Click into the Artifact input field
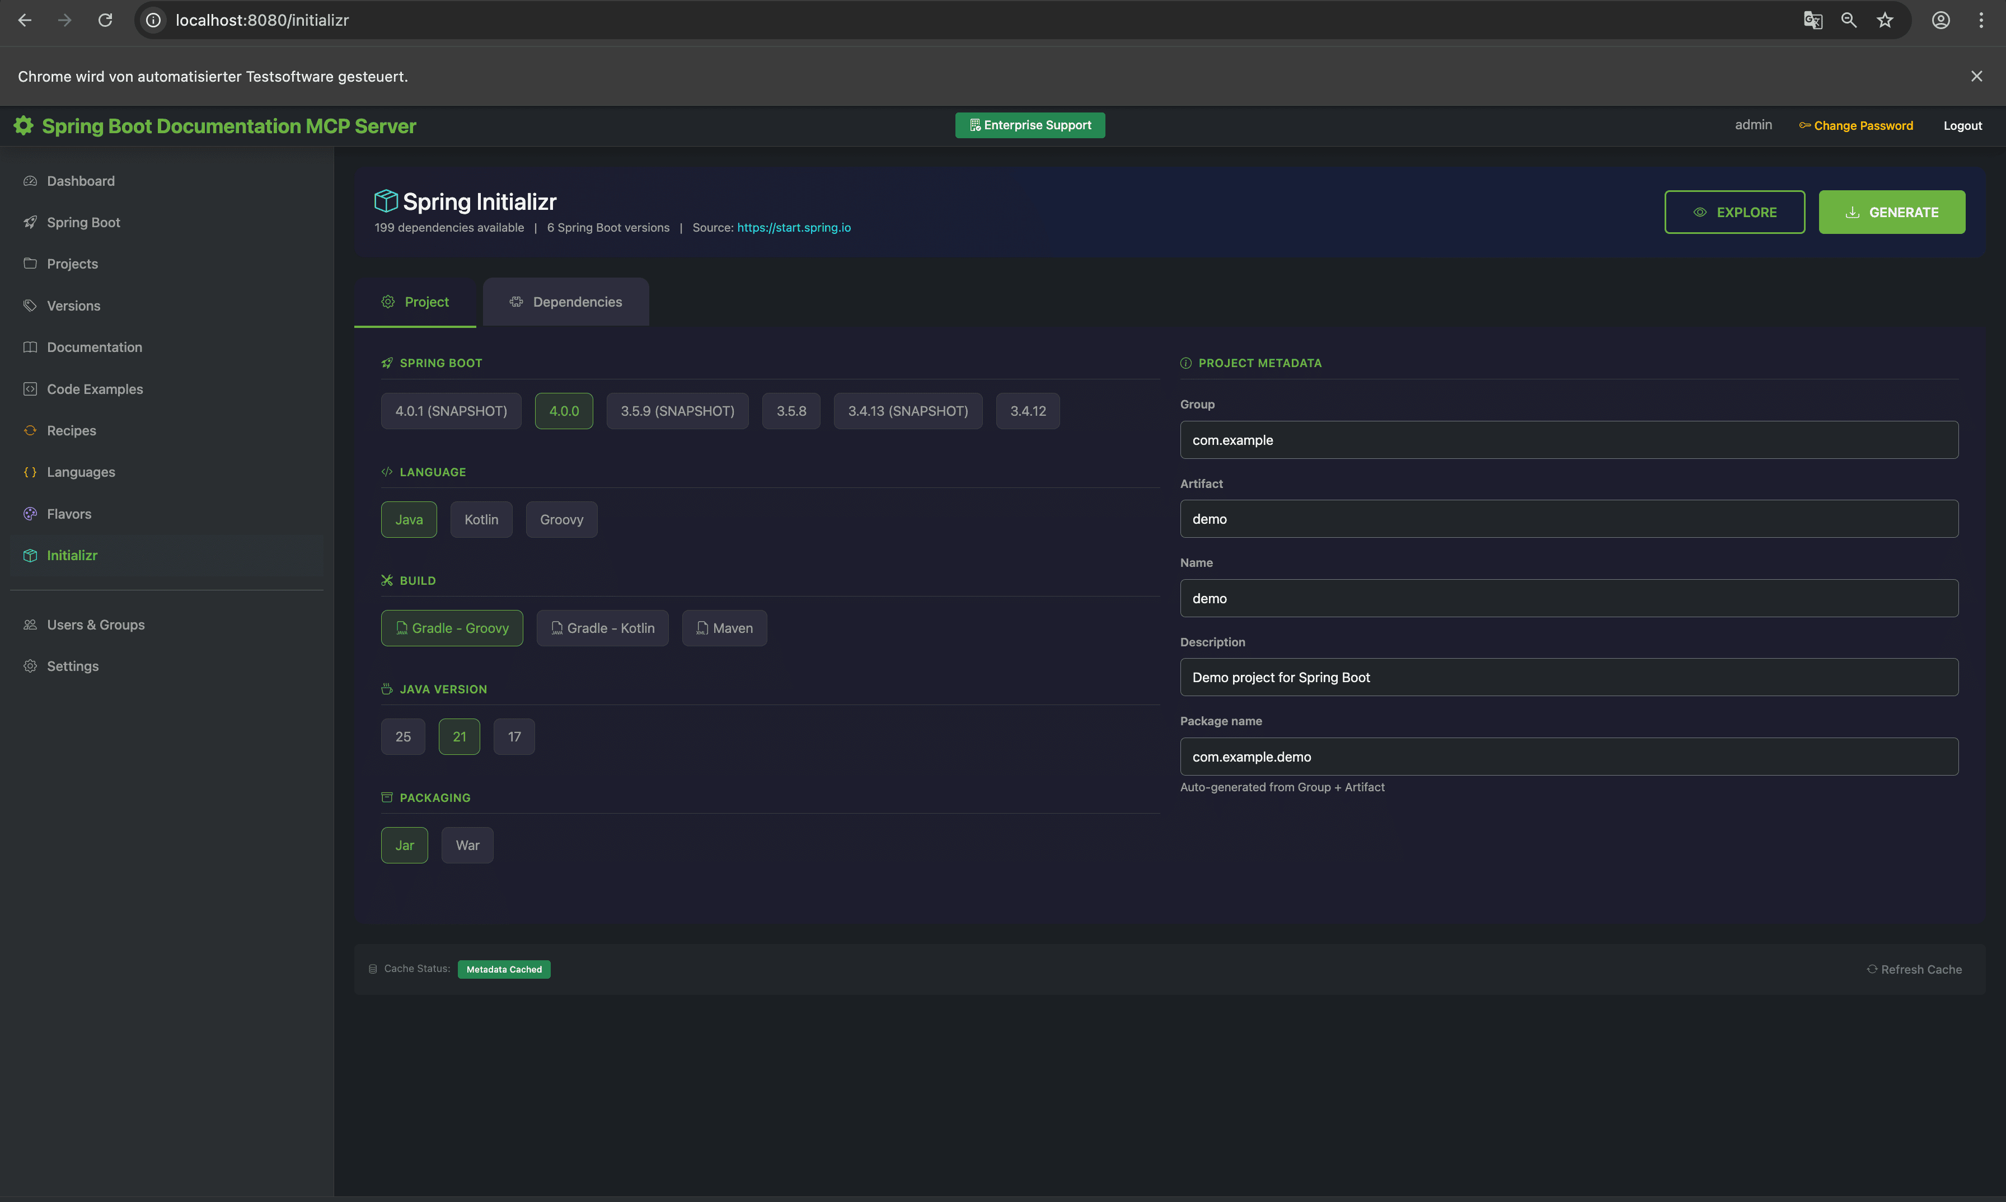This screenshot has height=1202, width=2006. pyautogui.click(x=1568, y=519)
